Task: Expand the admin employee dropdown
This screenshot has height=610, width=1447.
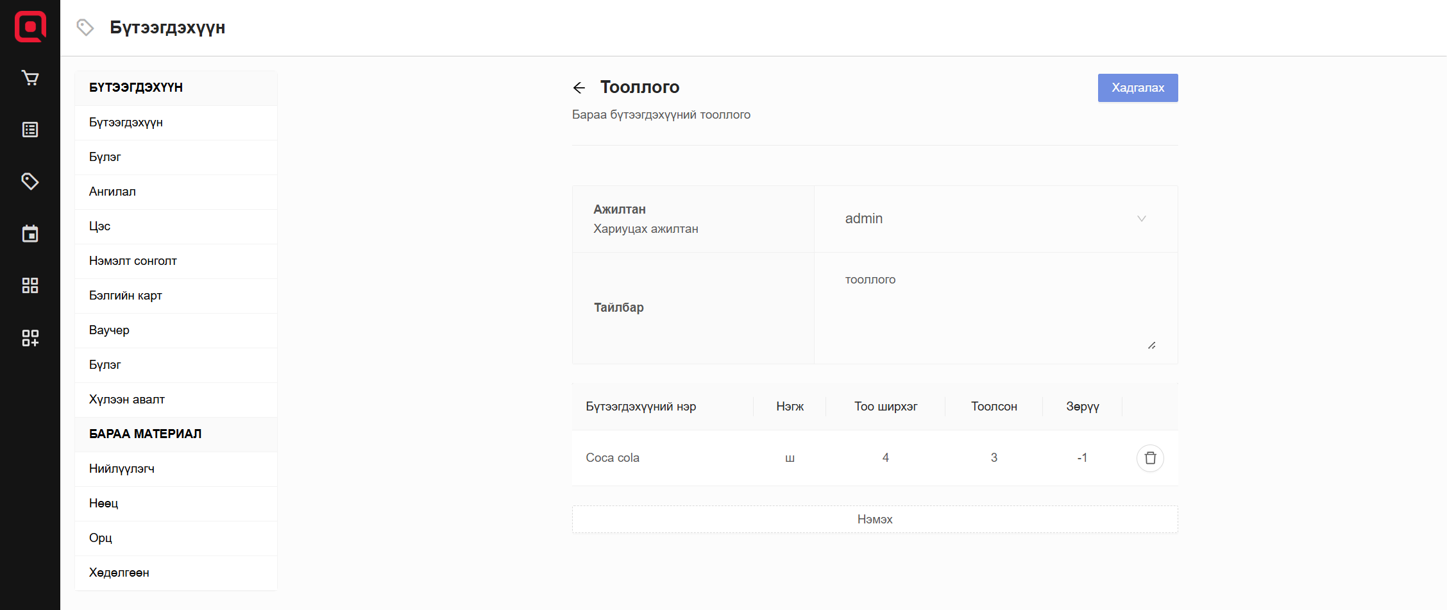Action: (994, 219)
